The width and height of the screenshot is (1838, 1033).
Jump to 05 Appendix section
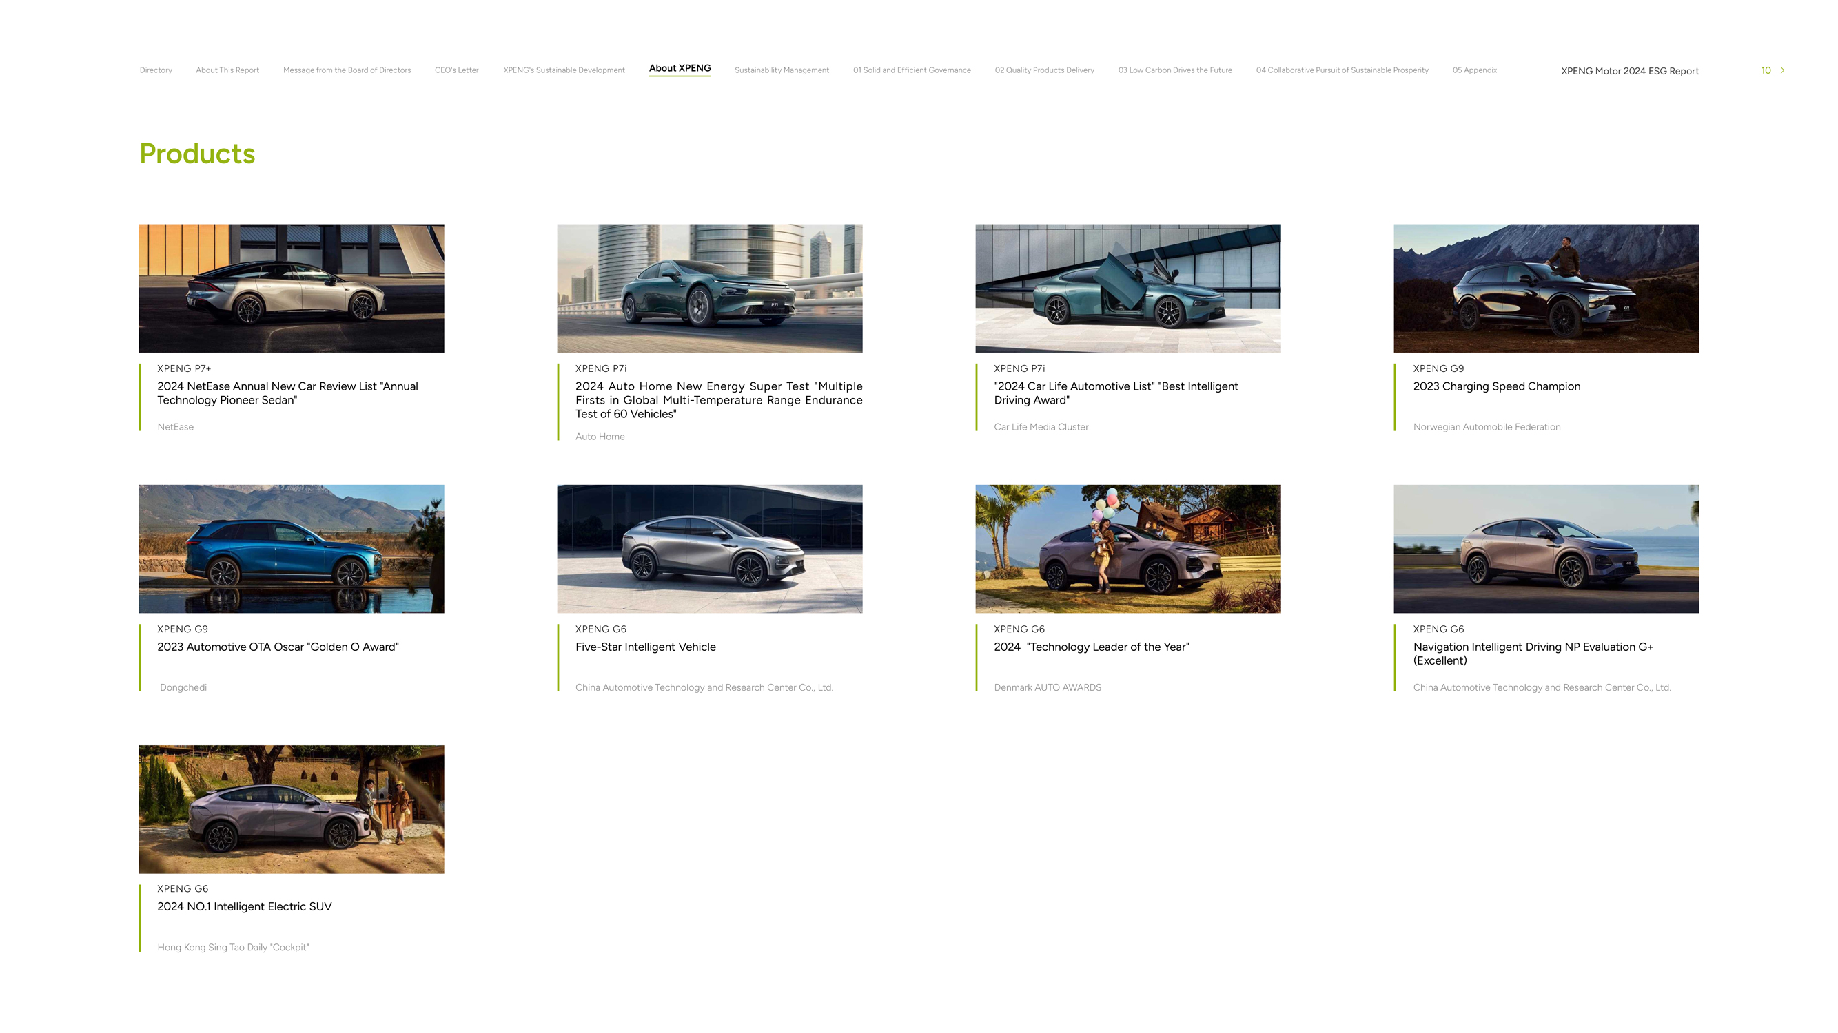tap(1474, 70)
